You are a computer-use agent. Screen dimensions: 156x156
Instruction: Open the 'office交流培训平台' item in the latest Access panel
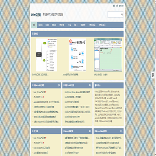coord(38,97)
